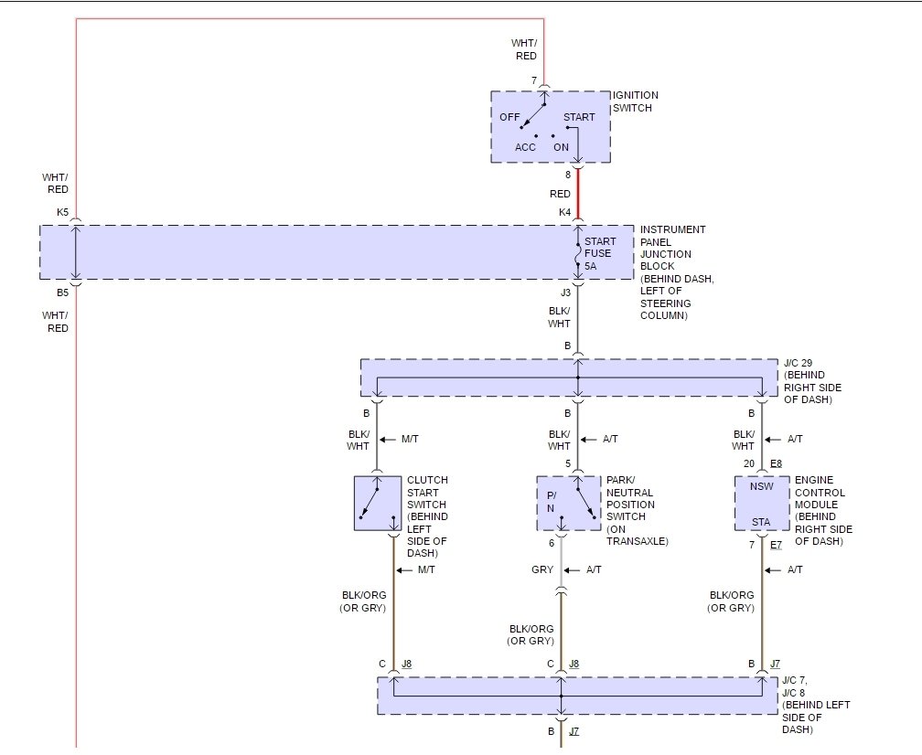Click pin 20 at the ECM
The height and width of the screenshot is (755, 922).
coord(748,463)
